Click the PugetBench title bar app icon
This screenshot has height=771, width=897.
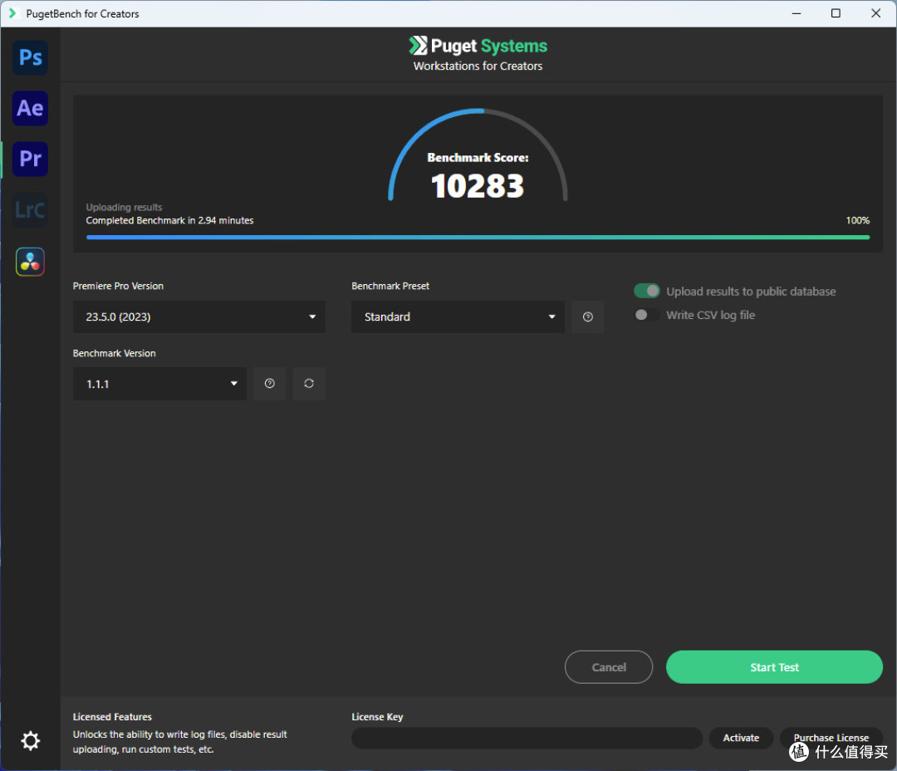12,13
